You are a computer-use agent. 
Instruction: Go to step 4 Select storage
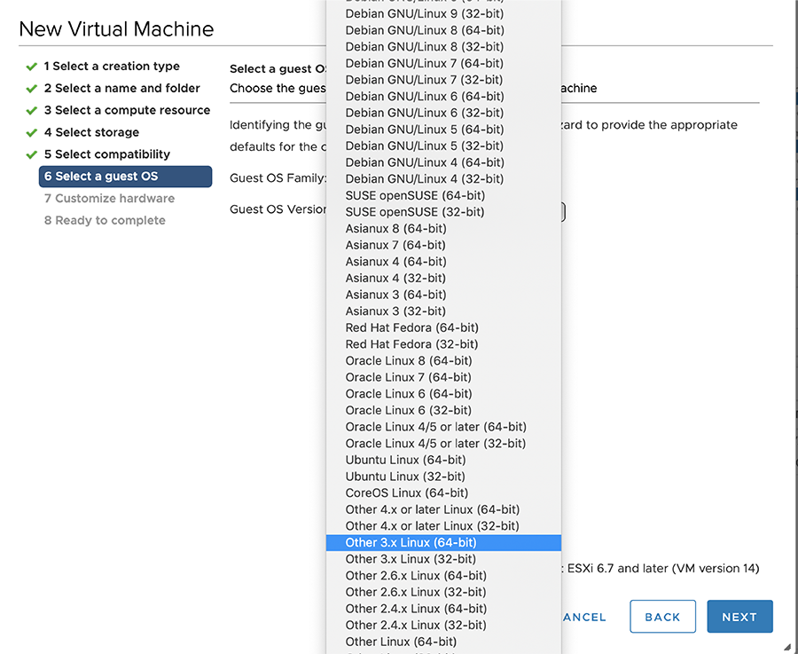pyautogui.click(x=91, y=132)
